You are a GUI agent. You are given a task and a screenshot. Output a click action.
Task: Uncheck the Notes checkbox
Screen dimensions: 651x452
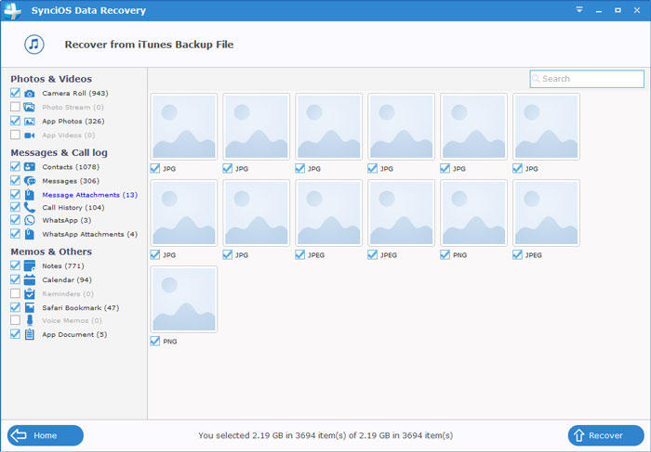click(15, 265)
